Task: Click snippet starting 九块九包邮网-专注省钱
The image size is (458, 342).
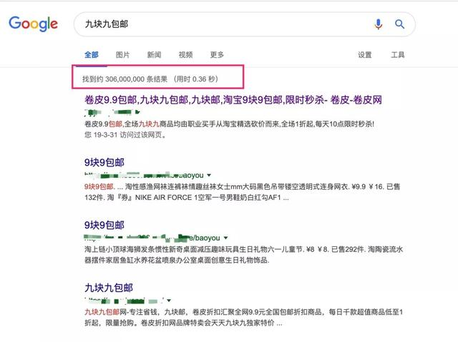Action: click(243, 317)
